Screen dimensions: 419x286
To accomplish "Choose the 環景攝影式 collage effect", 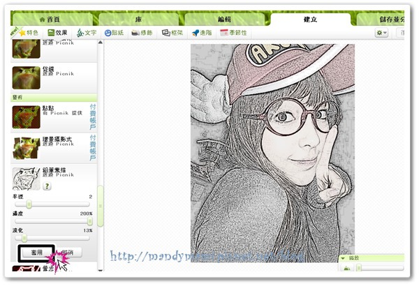I will click(27, 148).
